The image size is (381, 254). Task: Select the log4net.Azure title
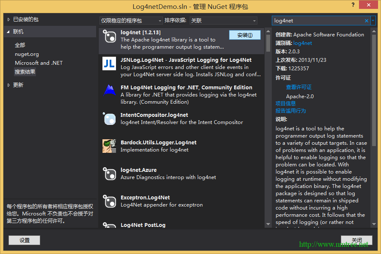tap(138, 170)
